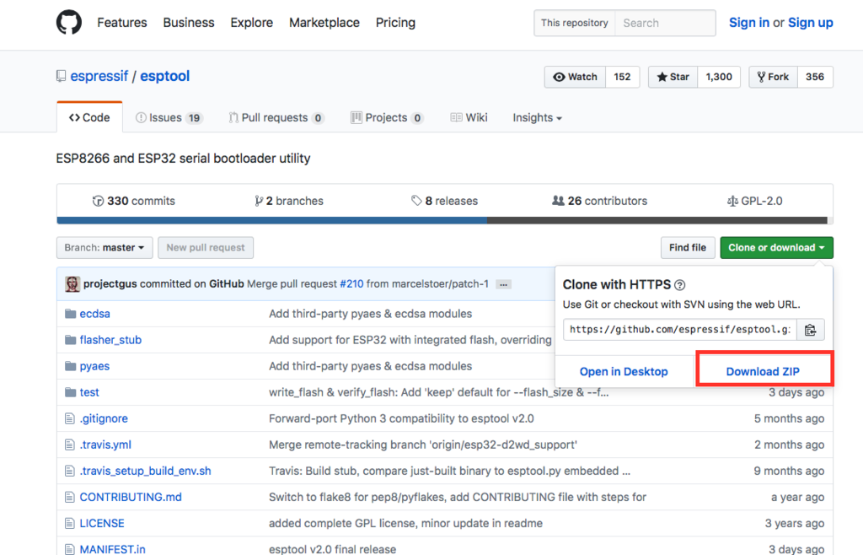Viewport: 863px width, 555px height.
Task: Copy clone URL with clipboard icon
Action: [810, 329]
